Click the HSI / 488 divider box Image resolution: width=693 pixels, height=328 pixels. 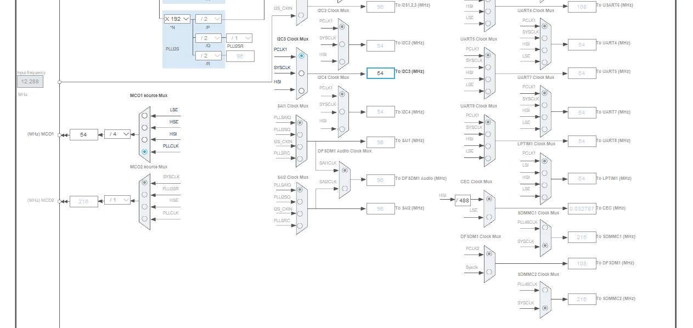(x=463, y=200)
